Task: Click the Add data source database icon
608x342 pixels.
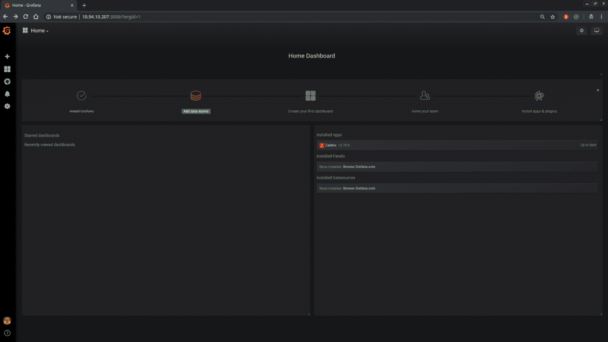Action: 196,94
